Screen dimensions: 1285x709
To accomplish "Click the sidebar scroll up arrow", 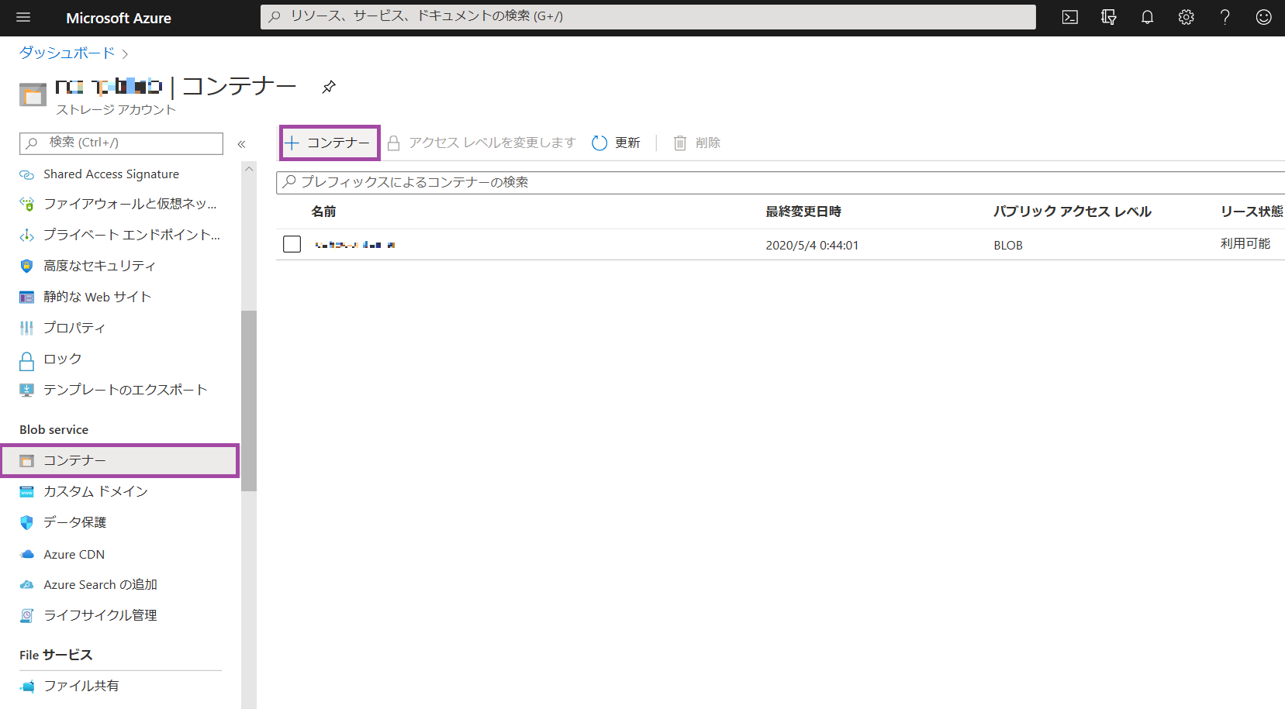I will coord(249,169).
